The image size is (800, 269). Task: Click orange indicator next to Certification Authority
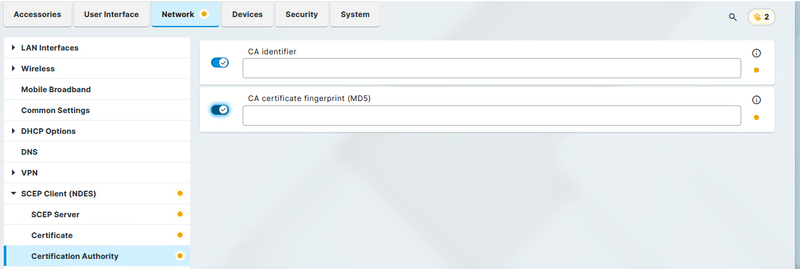click(180, 256)
